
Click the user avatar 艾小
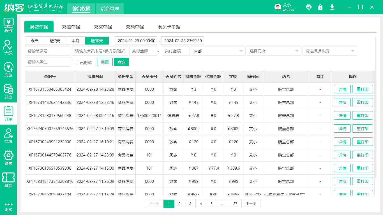coord(278,7)
